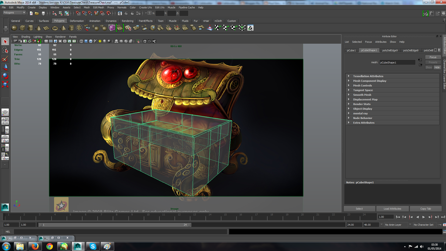Image resolution: width=446 pixels, height=251 pixels.
Task: Click the Copy Tab button
Action: pos(426,209)
